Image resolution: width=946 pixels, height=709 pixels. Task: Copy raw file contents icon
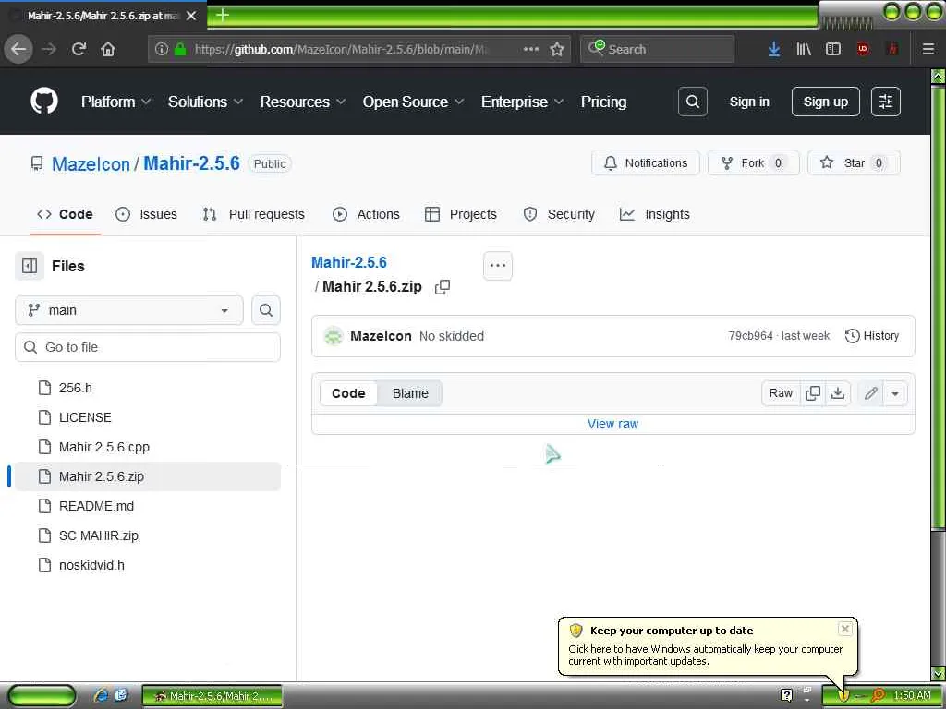pos(813,393)
